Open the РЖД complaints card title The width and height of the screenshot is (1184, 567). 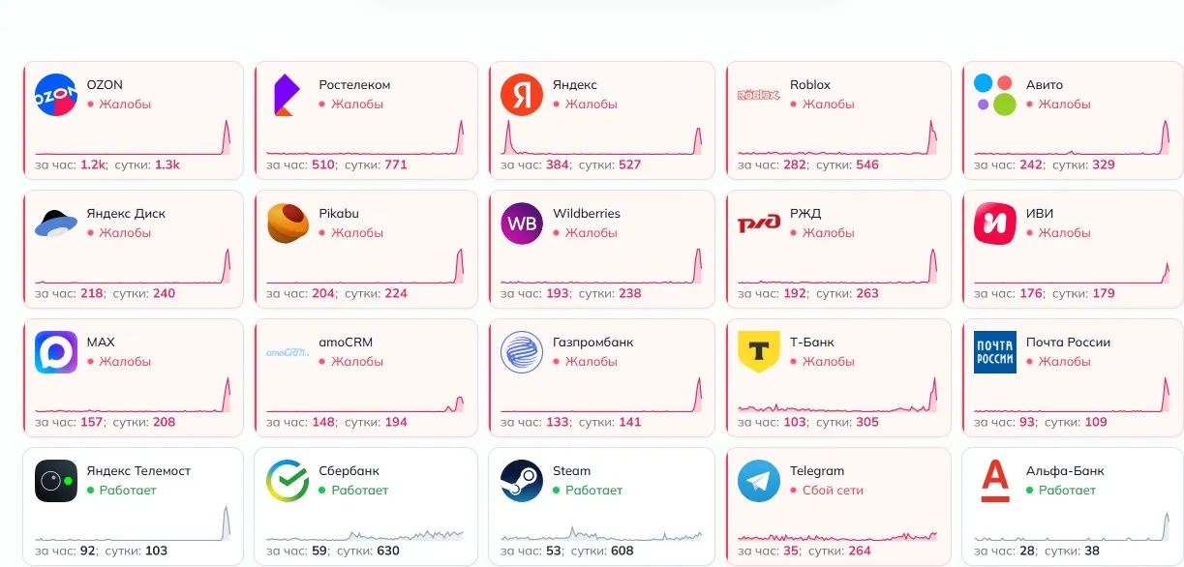[805, 214]
